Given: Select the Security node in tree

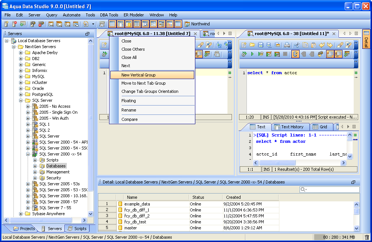Looking at the screenshot, I should [x=53, y=178].
